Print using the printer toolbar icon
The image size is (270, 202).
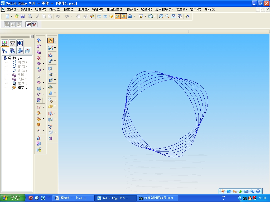30,16
